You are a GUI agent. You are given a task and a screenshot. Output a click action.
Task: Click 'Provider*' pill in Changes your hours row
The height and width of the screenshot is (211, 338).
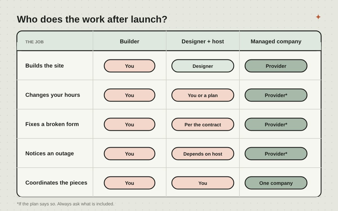(x=276, y=95)
